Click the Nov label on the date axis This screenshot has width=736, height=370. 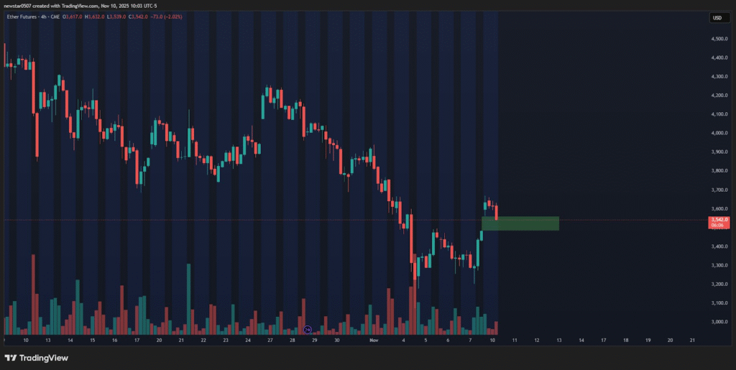point(373,339)
